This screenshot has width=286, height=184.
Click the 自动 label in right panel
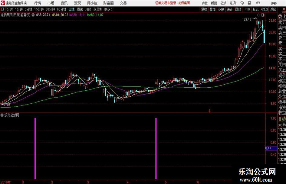(x=282, y=119)
